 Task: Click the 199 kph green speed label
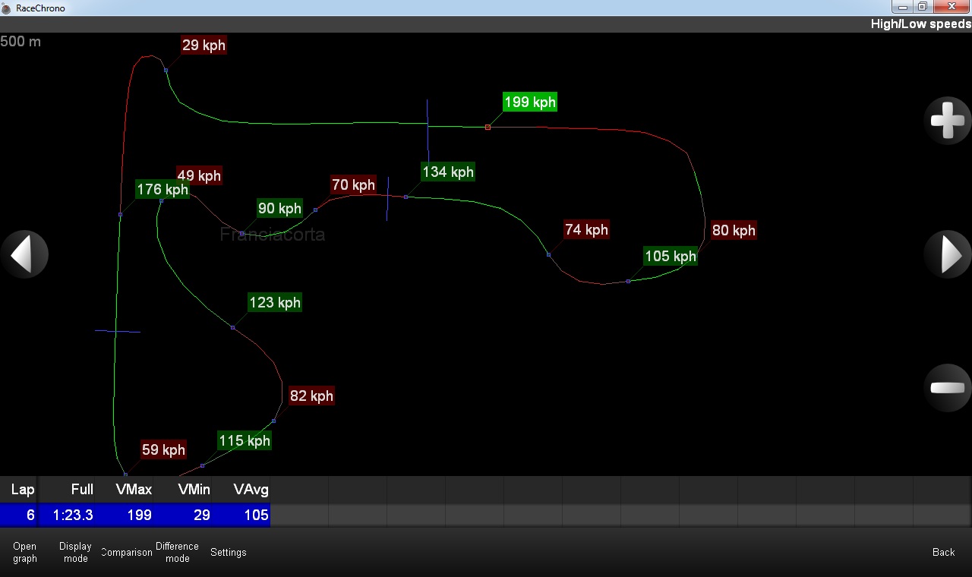click(529, 102)
